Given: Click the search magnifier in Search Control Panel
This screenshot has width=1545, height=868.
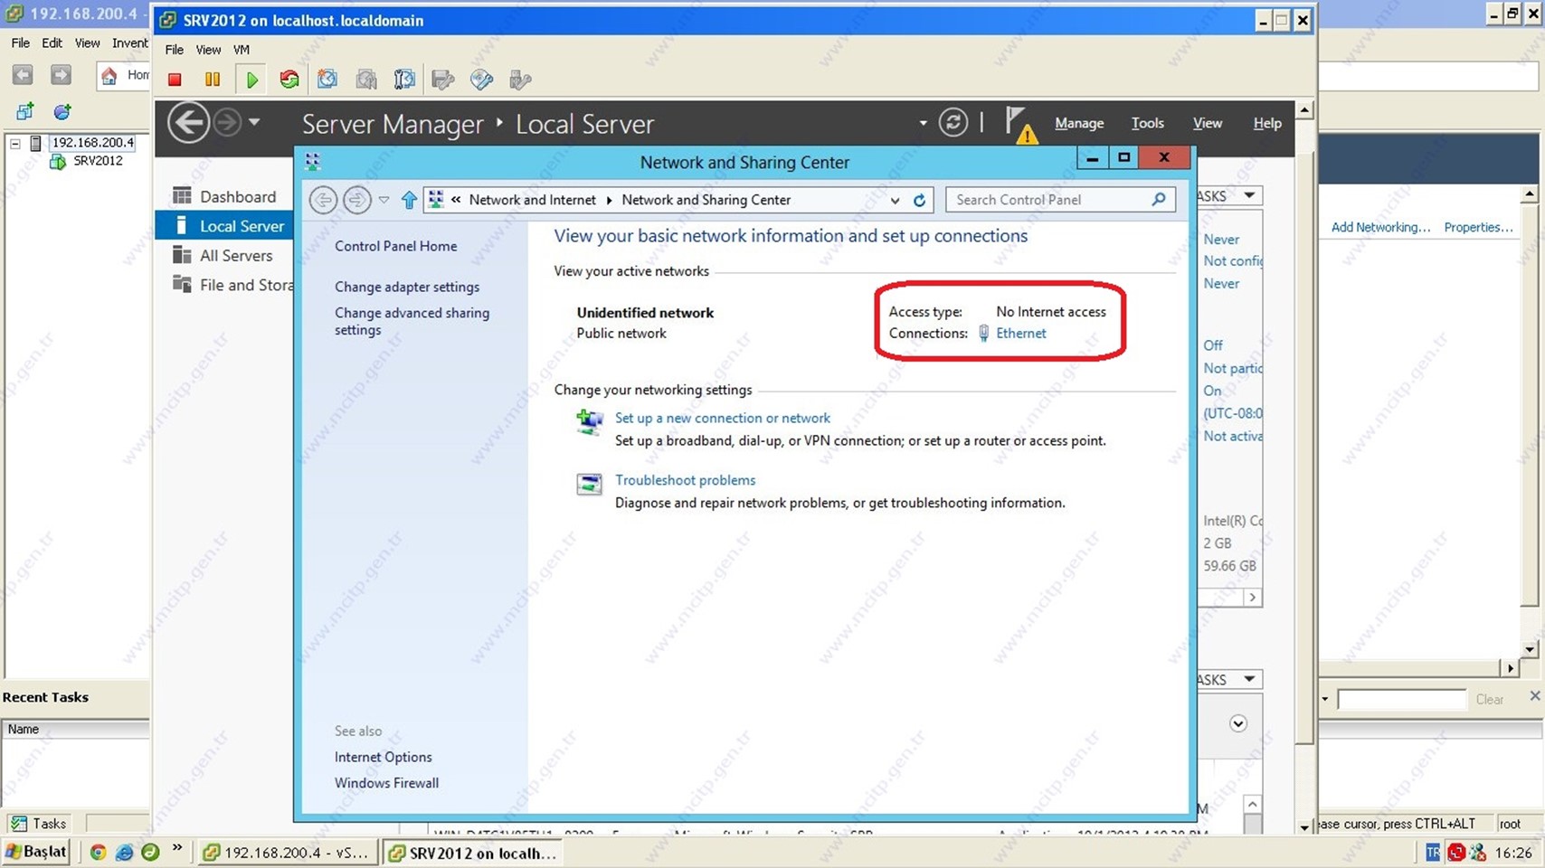Looking at the screenshot, I should [1158, 199].
